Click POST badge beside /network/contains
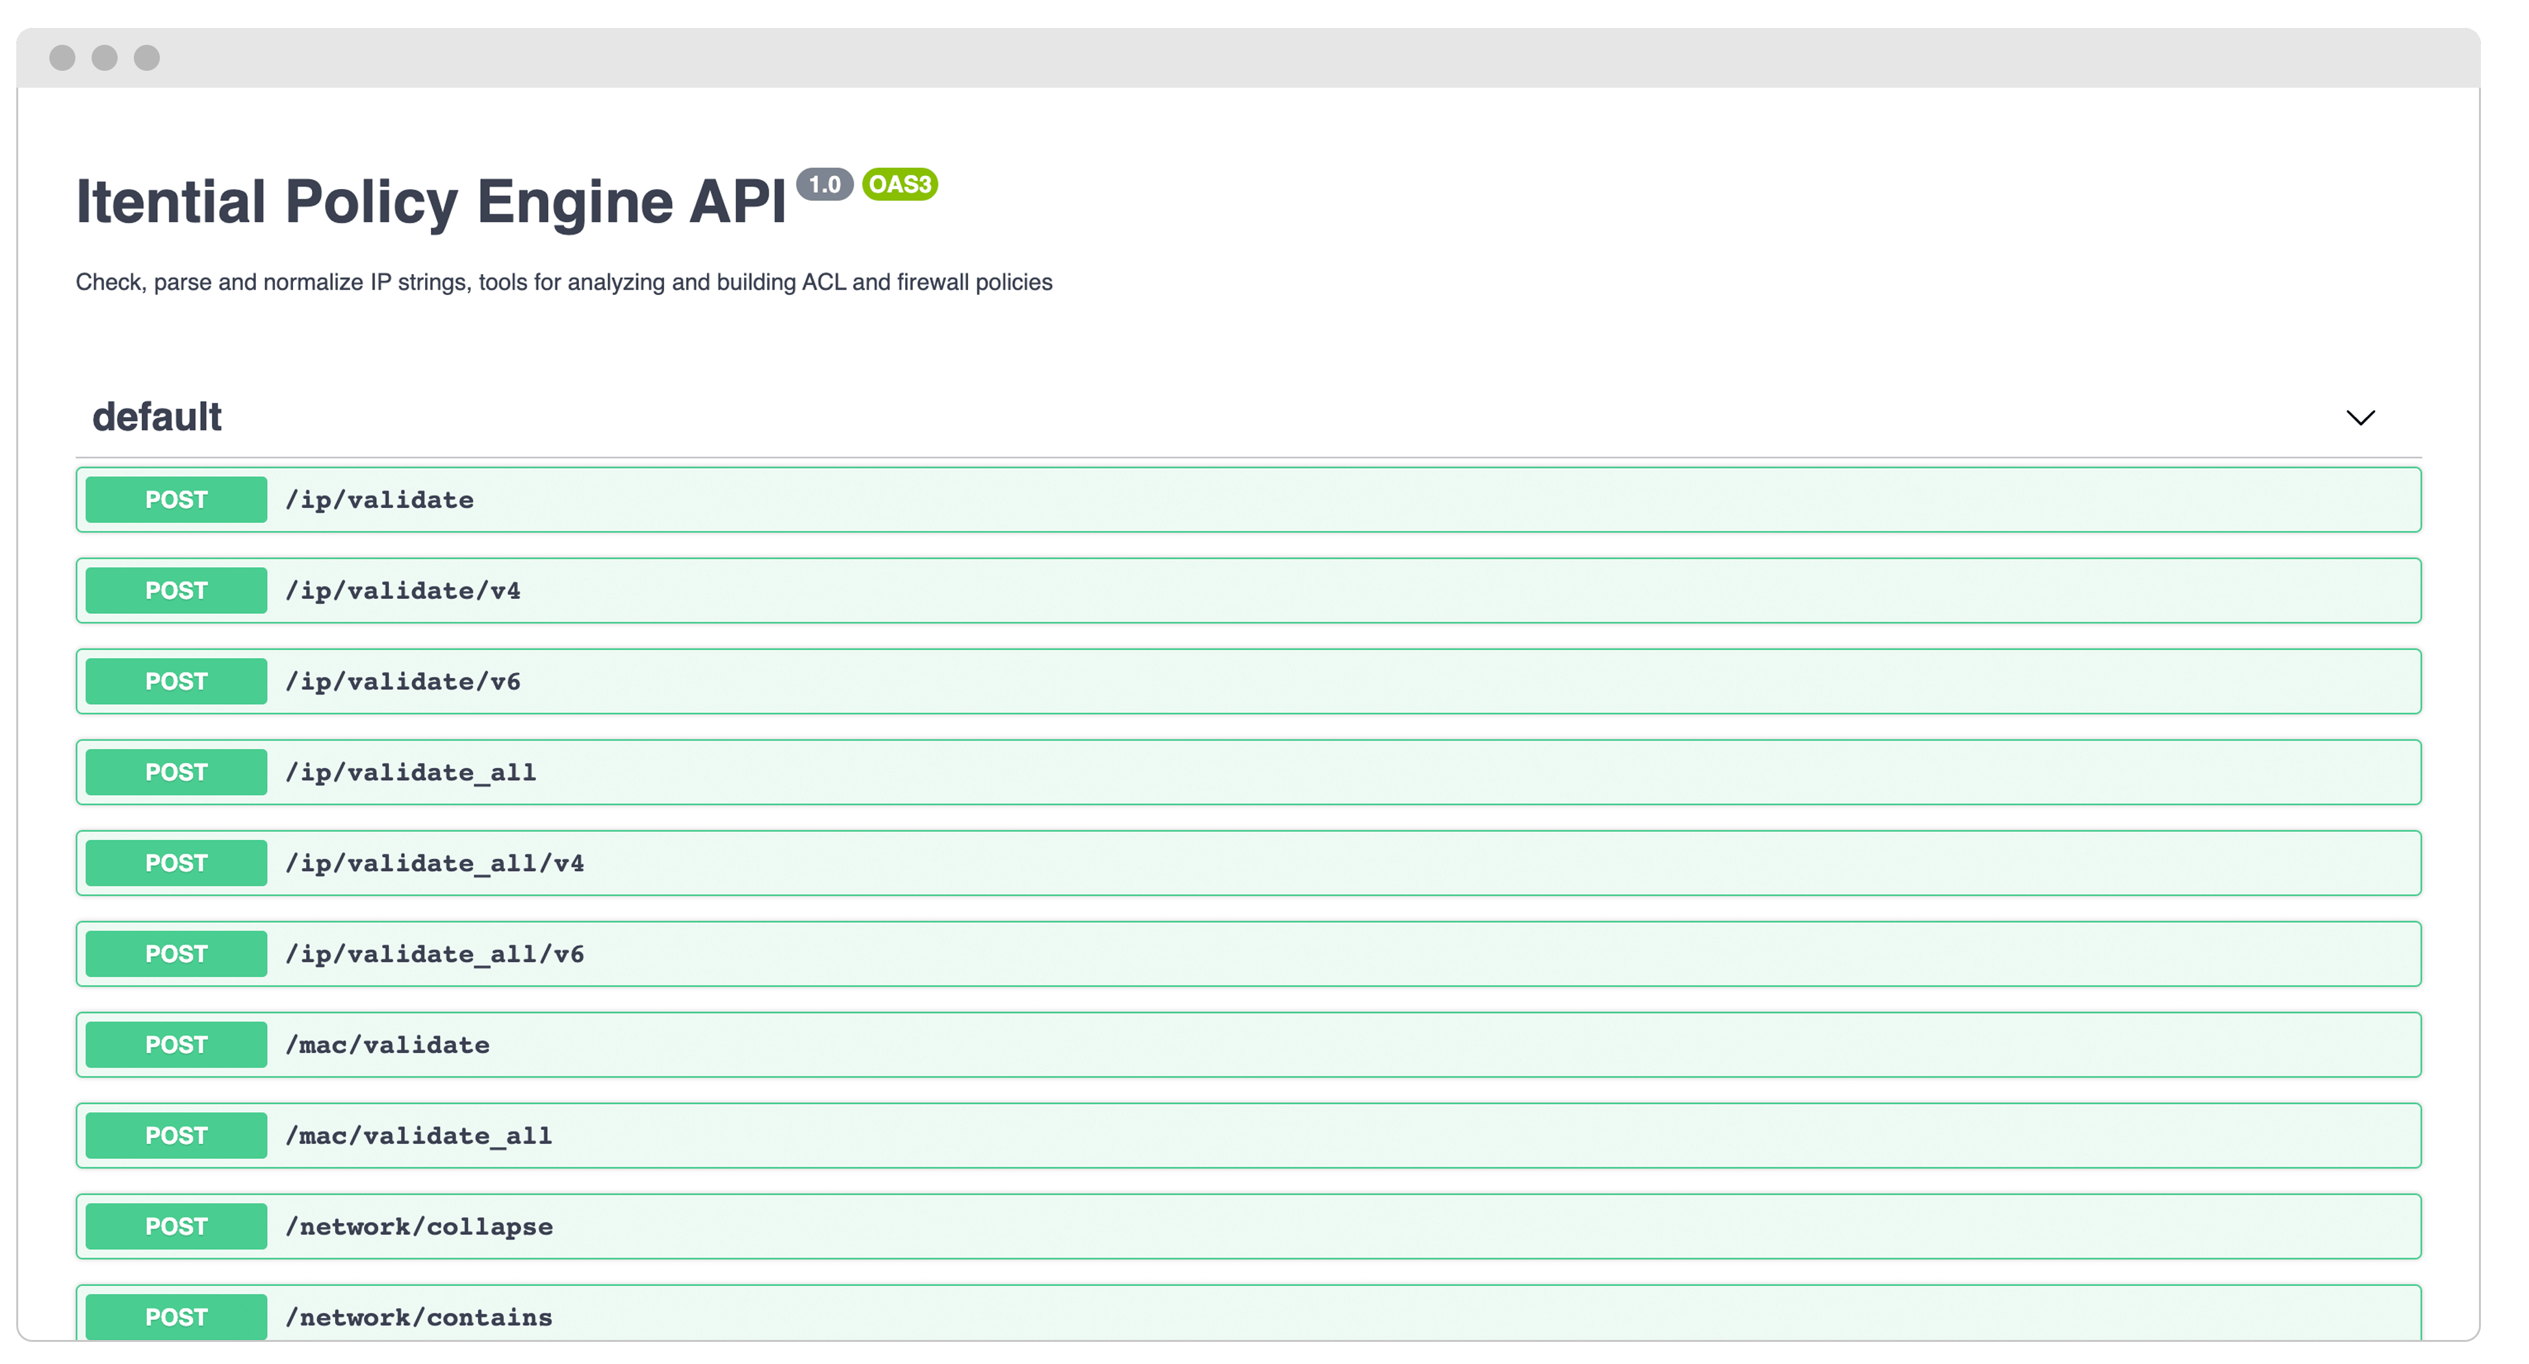The image size is (2529, 1364). click(175, 1317)
